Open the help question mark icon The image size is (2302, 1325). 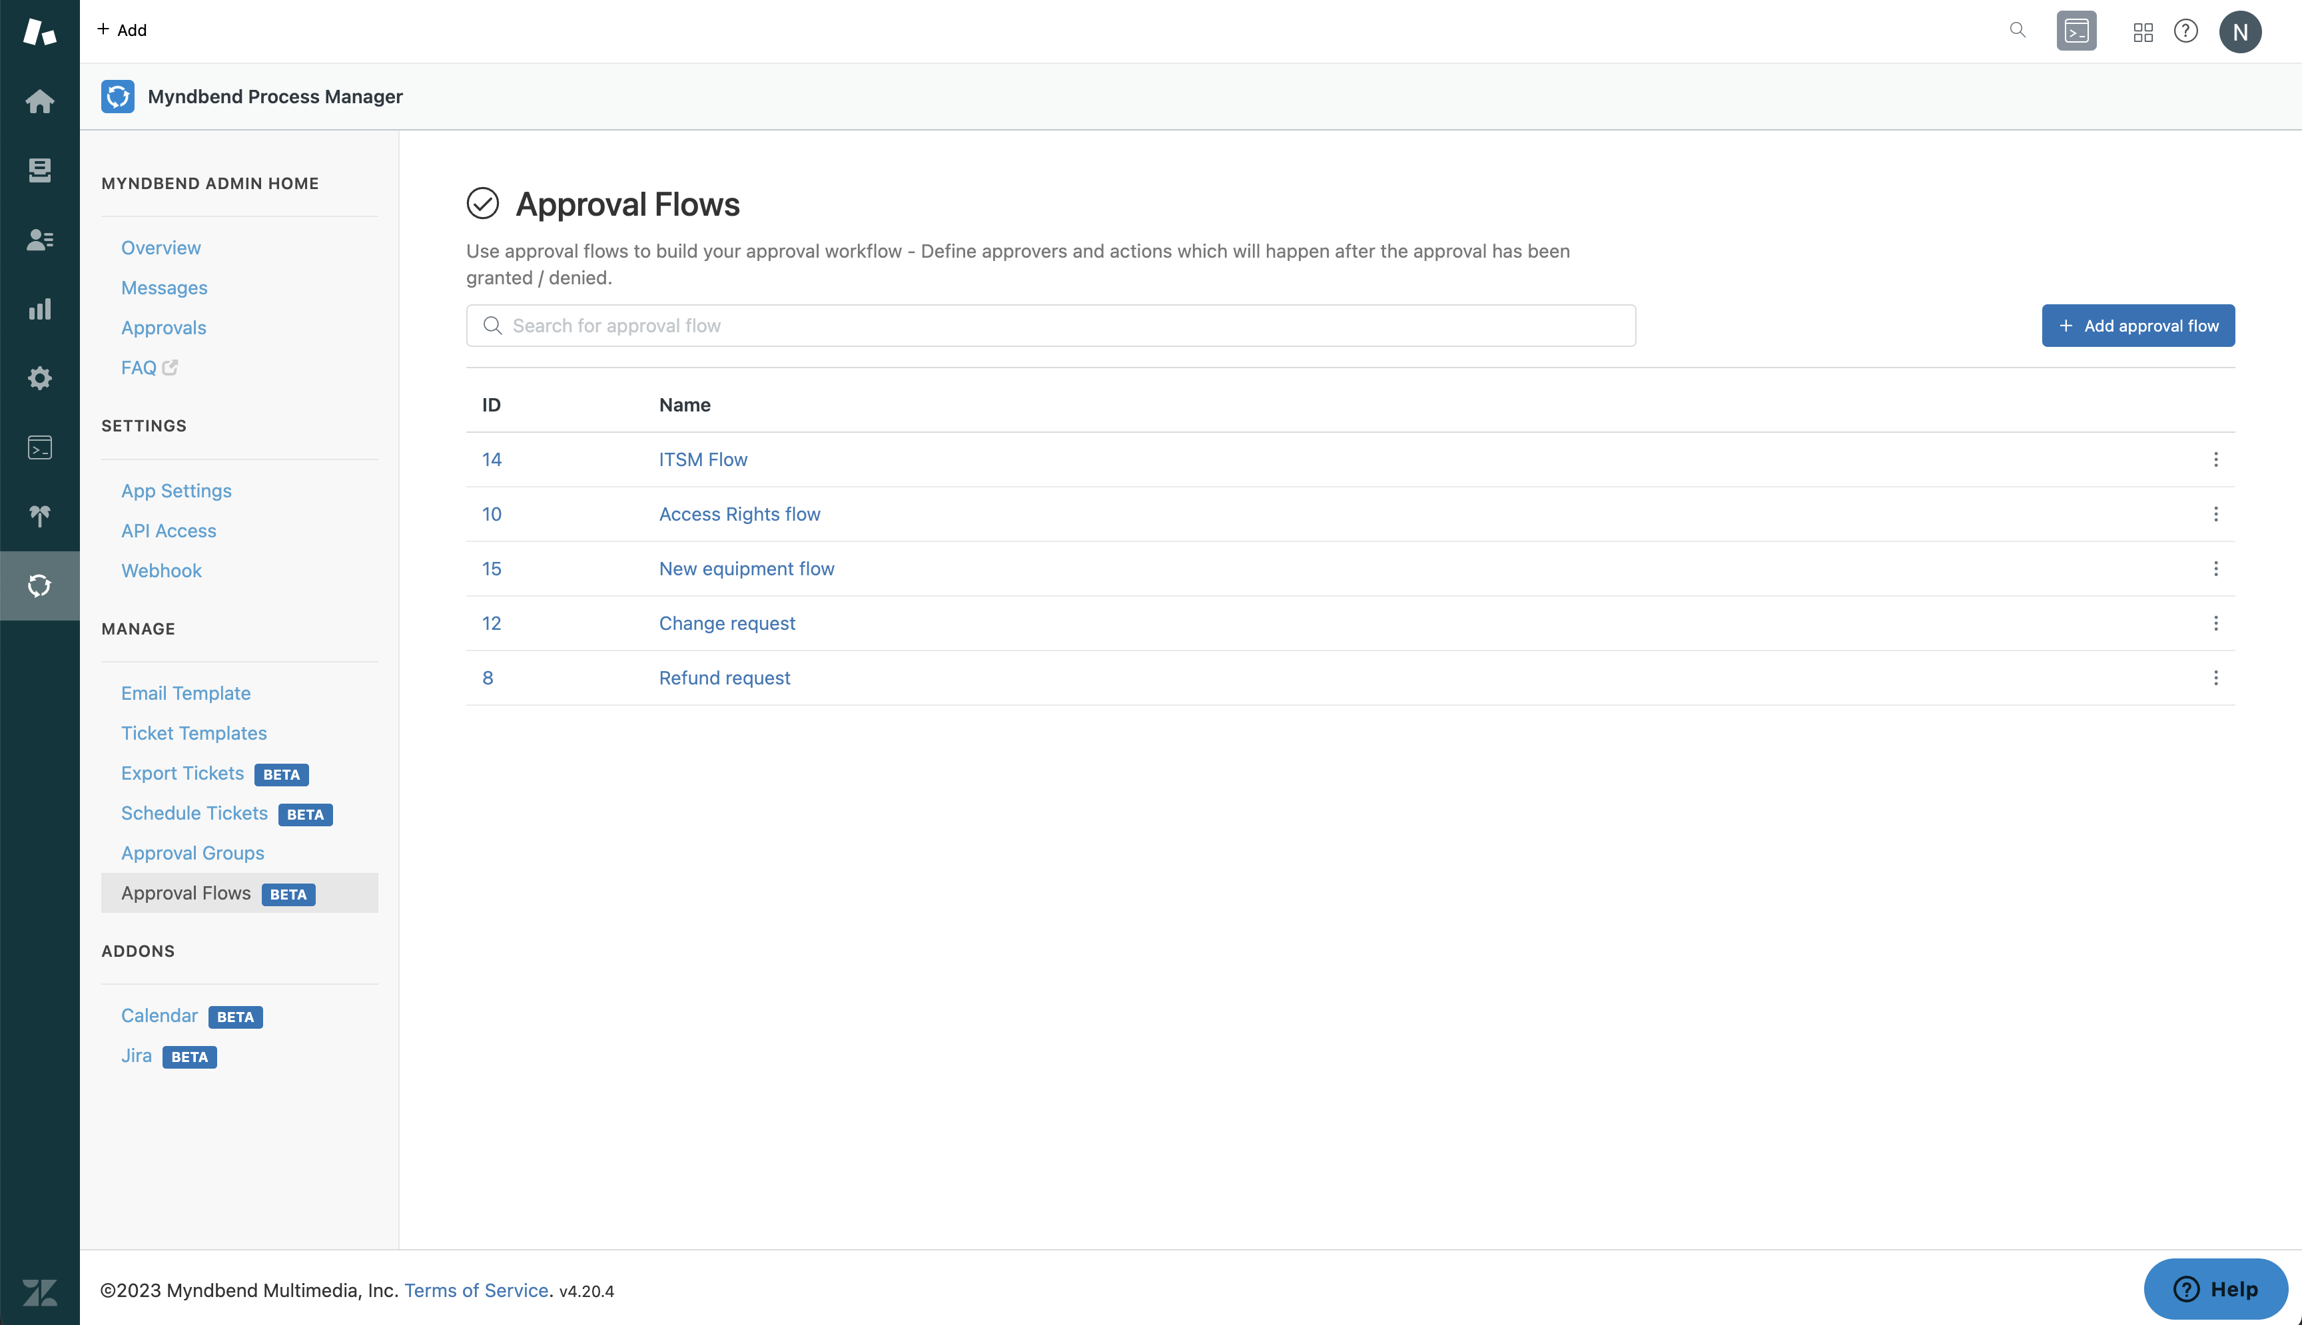pos(2186,31)
